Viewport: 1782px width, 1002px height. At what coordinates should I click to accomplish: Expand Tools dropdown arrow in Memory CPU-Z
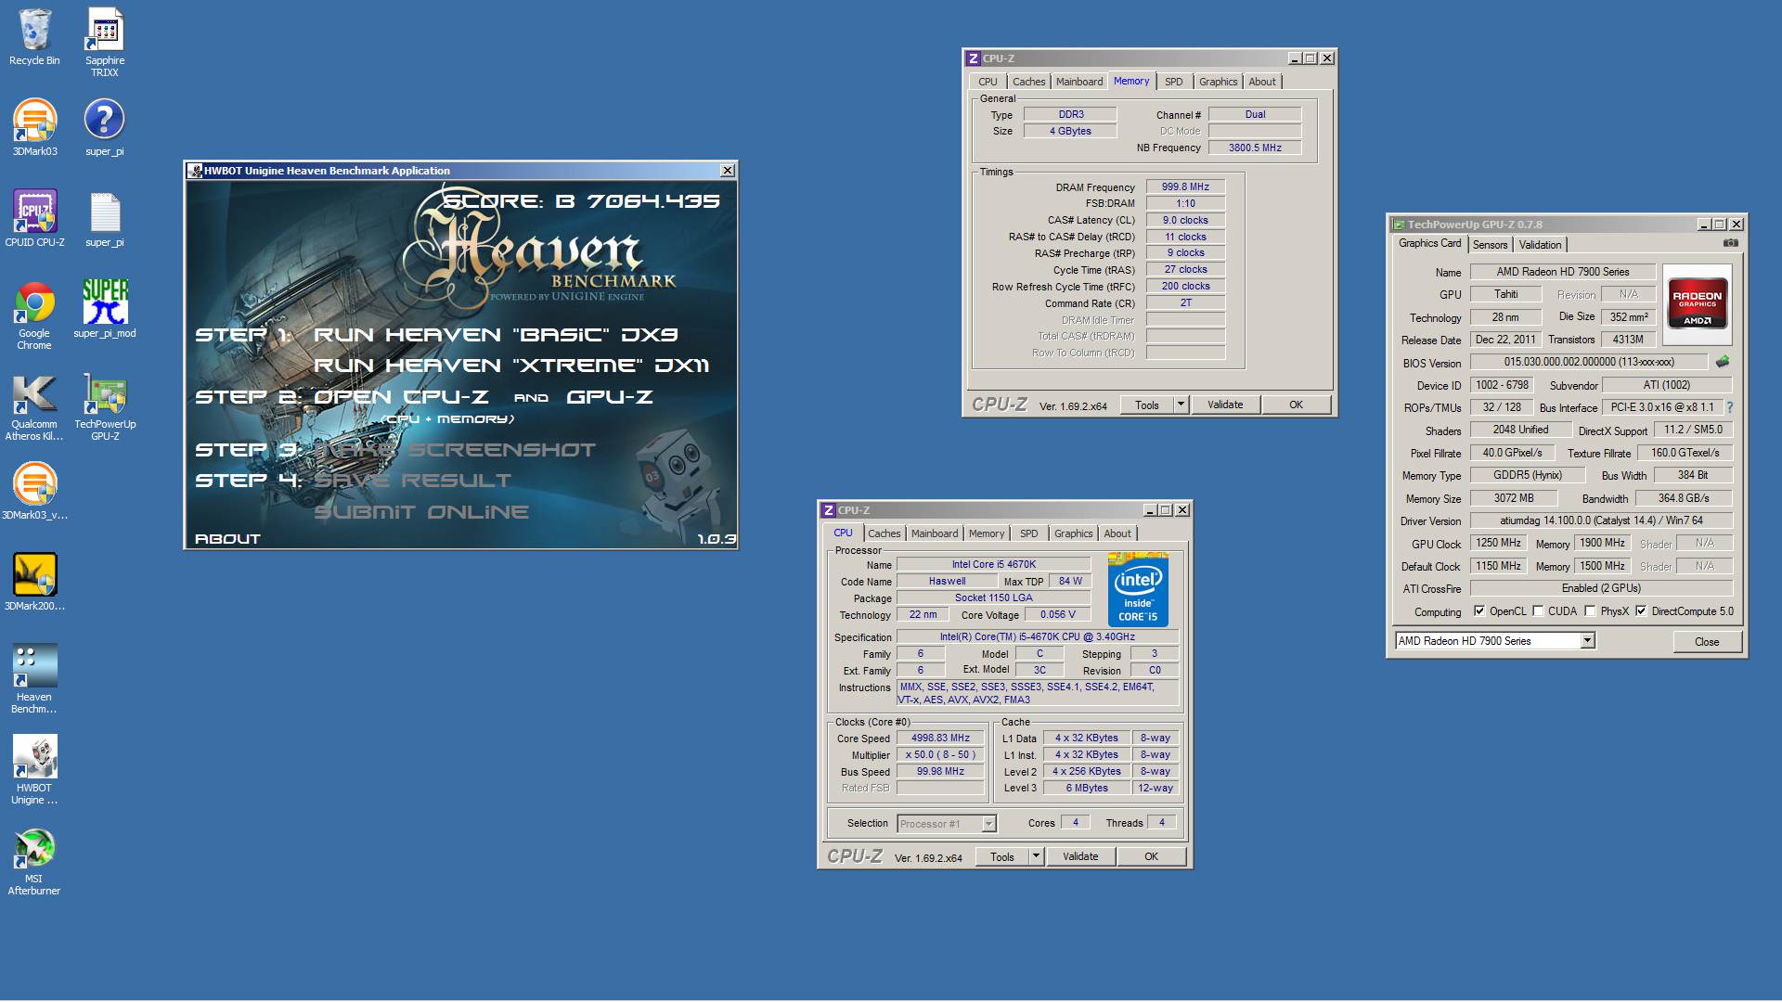(x=1181, y=405)
